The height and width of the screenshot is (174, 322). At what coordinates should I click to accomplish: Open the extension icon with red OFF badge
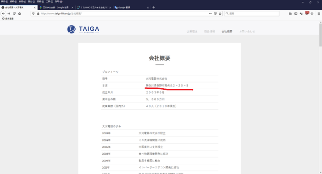point(307,13)
